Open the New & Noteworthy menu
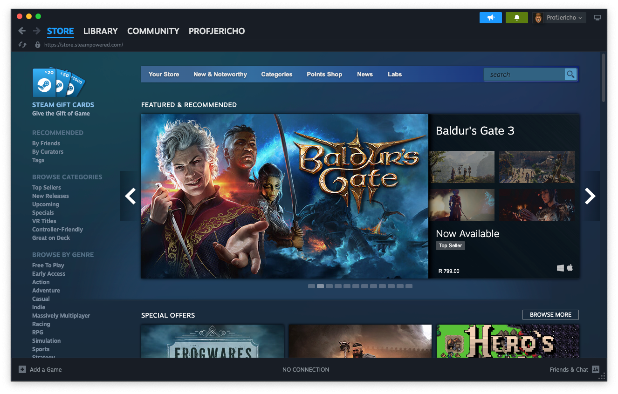The height and width of the screenshot is (394, 618). click(220, 74)
